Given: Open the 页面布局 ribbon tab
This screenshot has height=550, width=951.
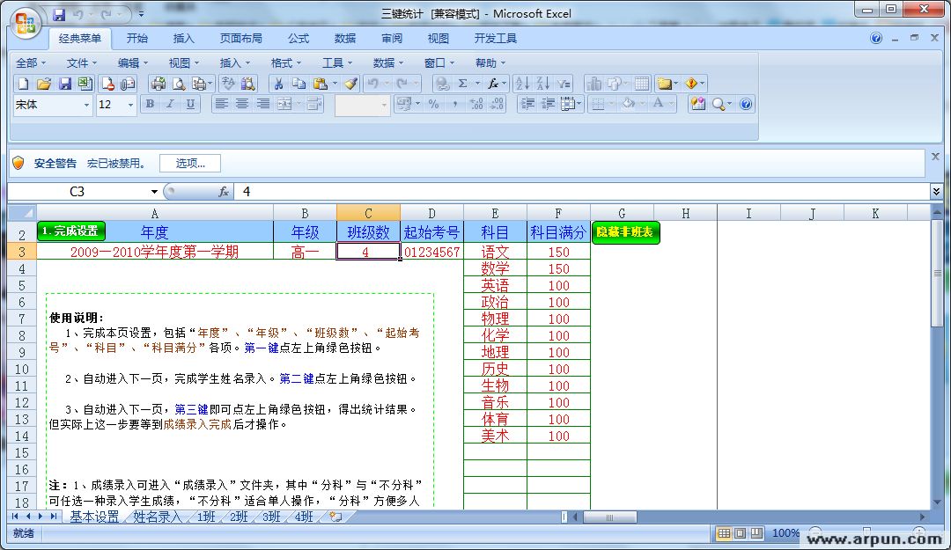Looking at the screenshot, I should pyautogui.click(x=240, y=39).
